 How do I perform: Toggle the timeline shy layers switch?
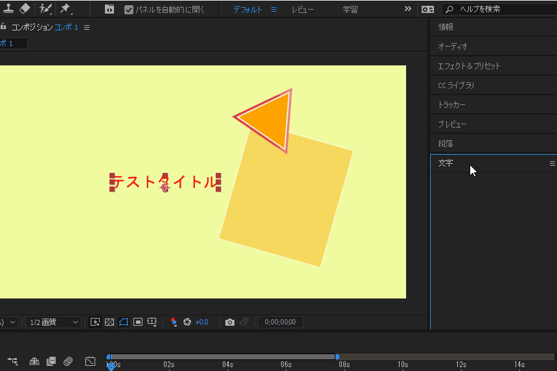coord(34,361)
